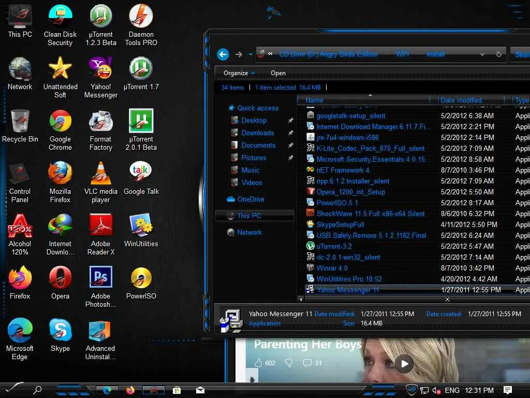Click the muted volume icon in system tray
The height and width of the screenshot is (398, 530).
click(x=436, y=390)
